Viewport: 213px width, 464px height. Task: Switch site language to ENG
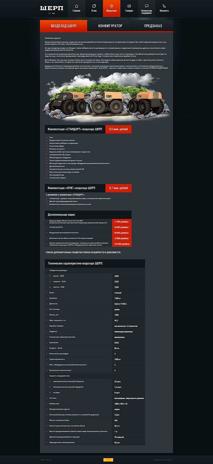point(54,13)
